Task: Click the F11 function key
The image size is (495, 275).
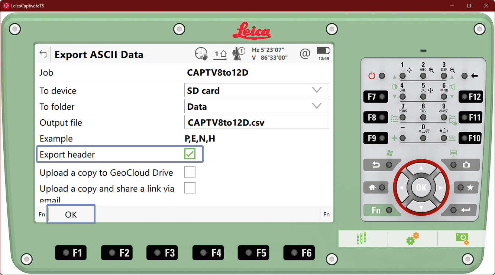Action: click(x=471, y=117)
